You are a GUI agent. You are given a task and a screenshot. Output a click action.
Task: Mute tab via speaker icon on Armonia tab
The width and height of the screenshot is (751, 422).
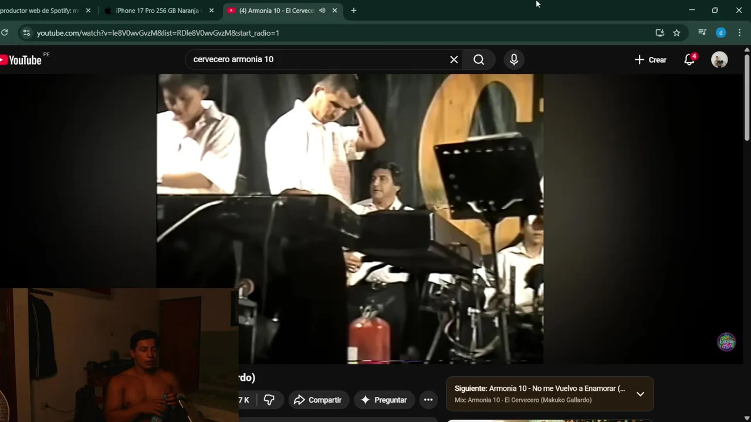[322, 11]
